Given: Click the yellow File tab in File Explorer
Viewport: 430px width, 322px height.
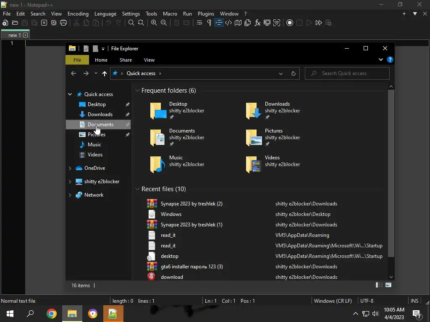Looking at the screenshot, I should (77, 60).
